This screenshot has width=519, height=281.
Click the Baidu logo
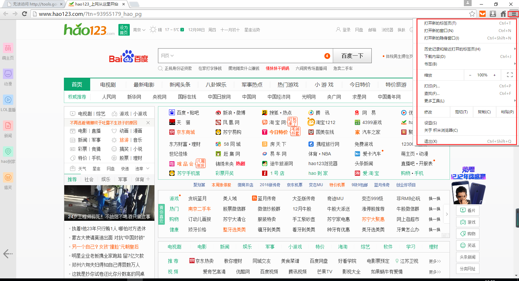click(x=128, y=57)
